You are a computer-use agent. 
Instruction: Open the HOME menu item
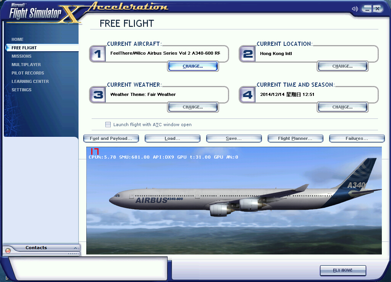pos(18,39)
